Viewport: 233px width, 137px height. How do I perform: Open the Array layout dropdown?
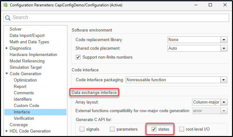[224, 102]
